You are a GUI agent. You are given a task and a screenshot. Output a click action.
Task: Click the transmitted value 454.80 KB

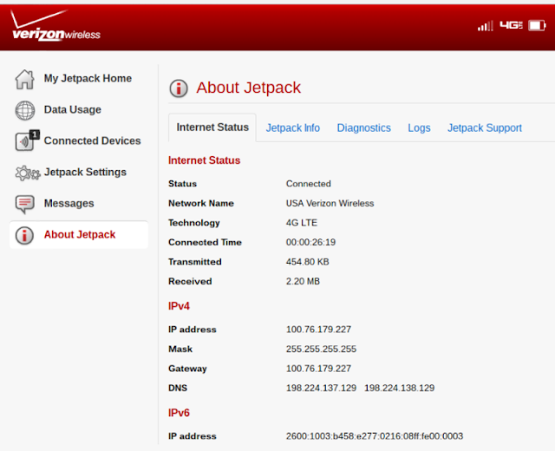[x=308, y=262]
